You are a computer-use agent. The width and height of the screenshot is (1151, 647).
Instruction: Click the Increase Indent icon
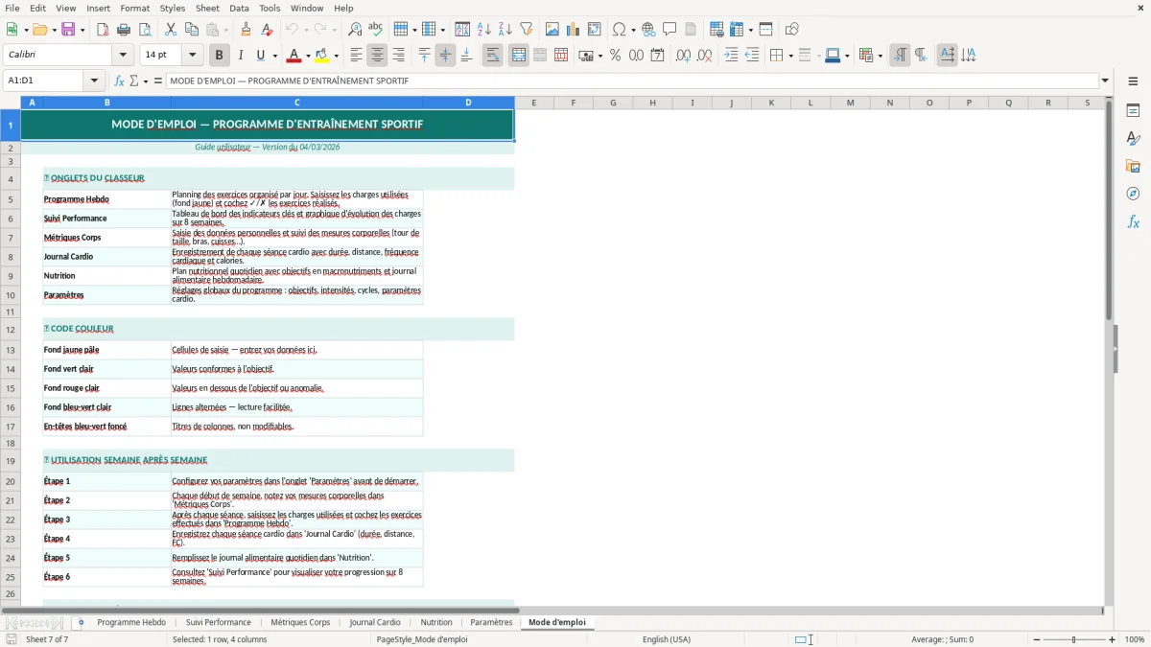point(731,56)
